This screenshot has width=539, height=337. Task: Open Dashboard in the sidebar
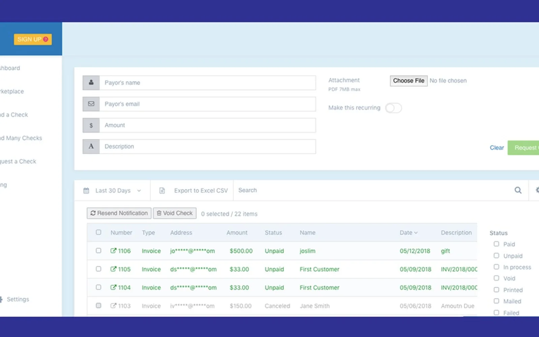(10, 68)
